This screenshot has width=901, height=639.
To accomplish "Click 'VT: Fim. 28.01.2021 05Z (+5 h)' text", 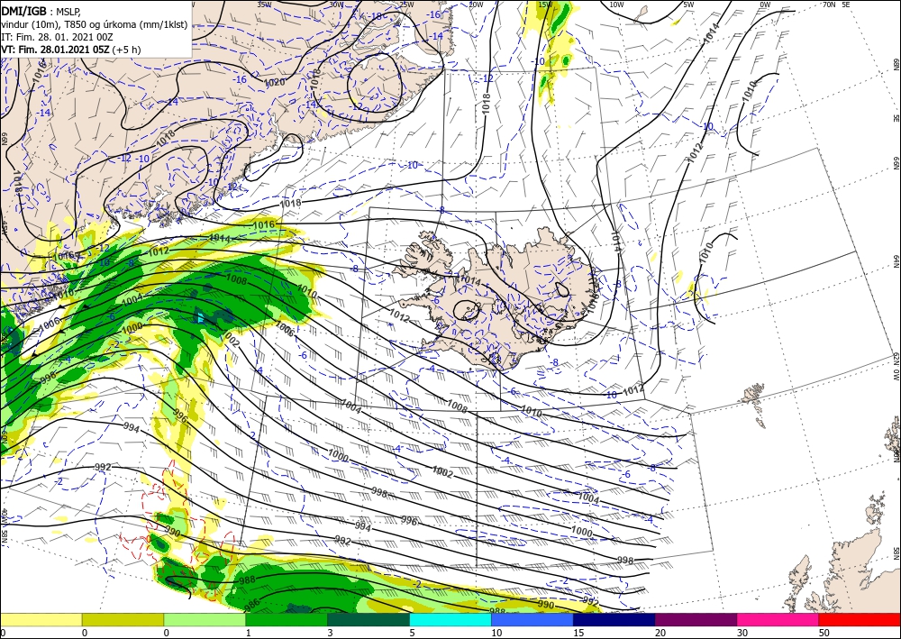I will click(70, 50).
